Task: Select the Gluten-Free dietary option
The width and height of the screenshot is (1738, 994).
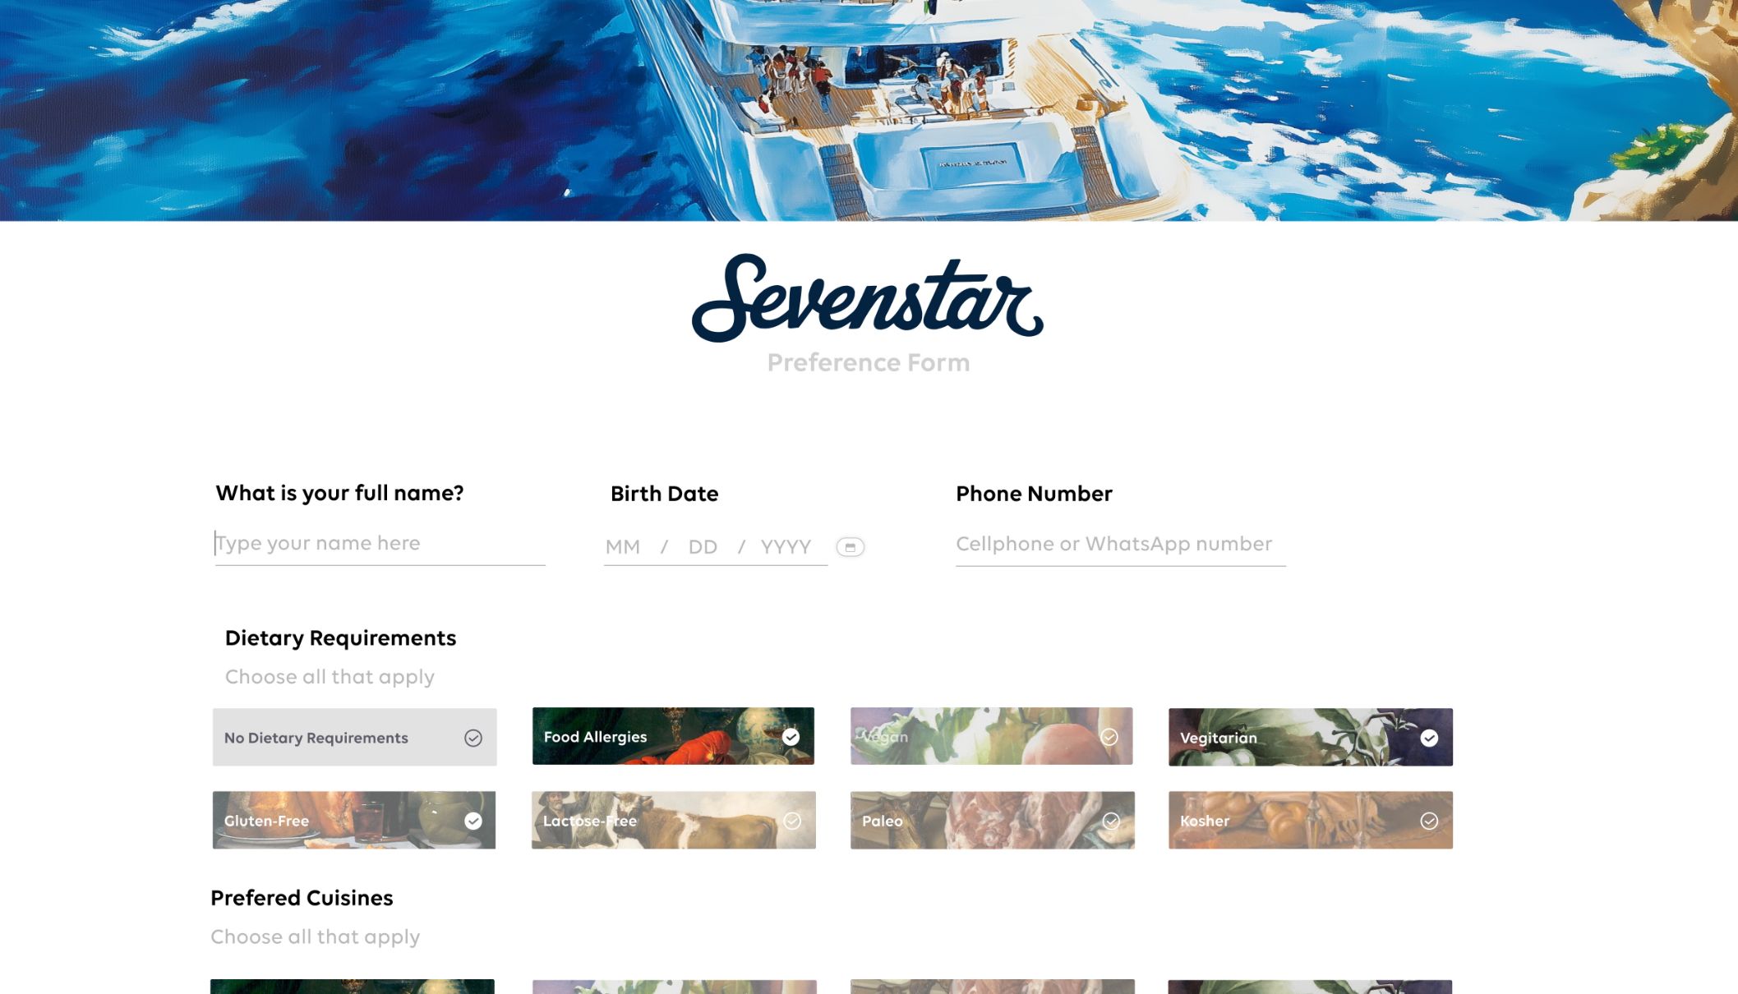Action: (x=353, y=820)
